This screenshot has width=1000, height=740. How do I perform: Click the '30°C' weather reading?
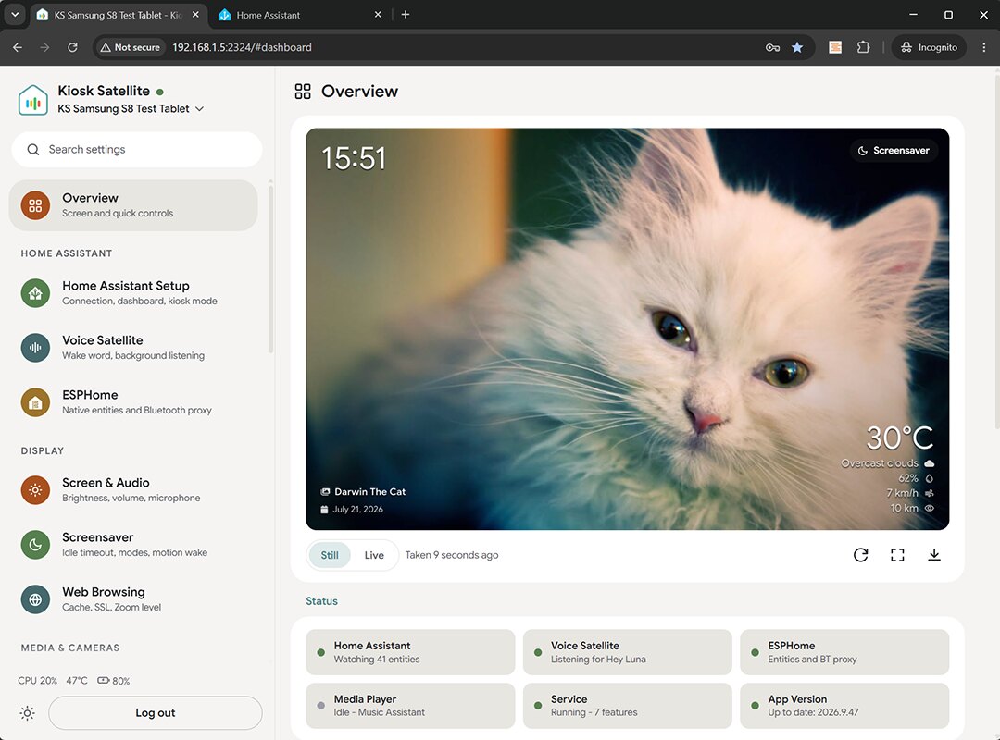click(899, 438)
